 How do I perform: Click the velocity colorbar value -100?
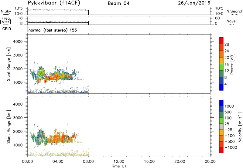pos(230,136)
